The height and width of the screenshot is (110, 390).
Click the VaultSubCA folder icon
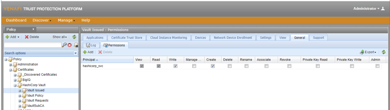(x=24, y=106)
